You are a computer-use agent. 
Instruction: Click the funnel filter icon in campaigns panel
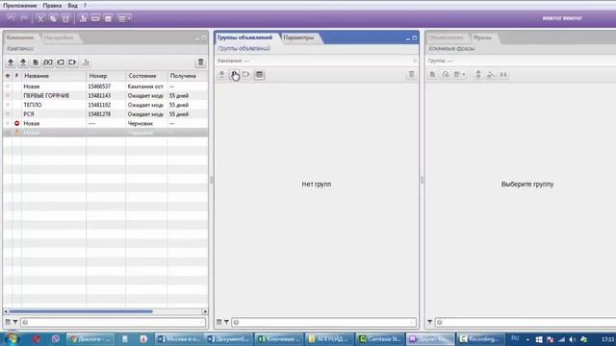click(15, 323)
